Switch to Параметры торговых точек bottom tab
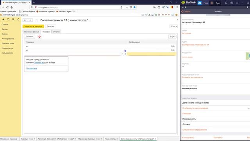Screen dimensions: 250x141 coord(89,139)
